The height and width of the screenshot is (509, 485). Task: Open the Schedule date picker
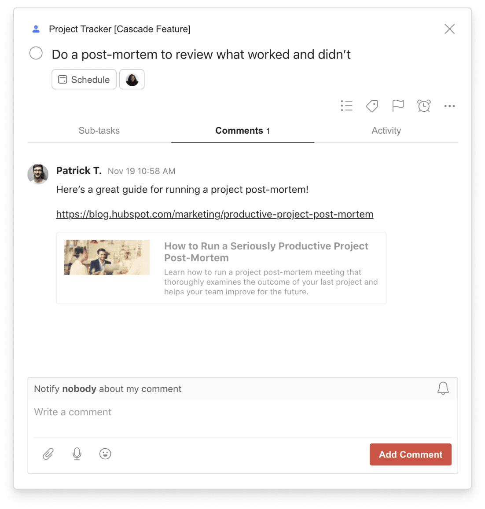click(84, 80)
